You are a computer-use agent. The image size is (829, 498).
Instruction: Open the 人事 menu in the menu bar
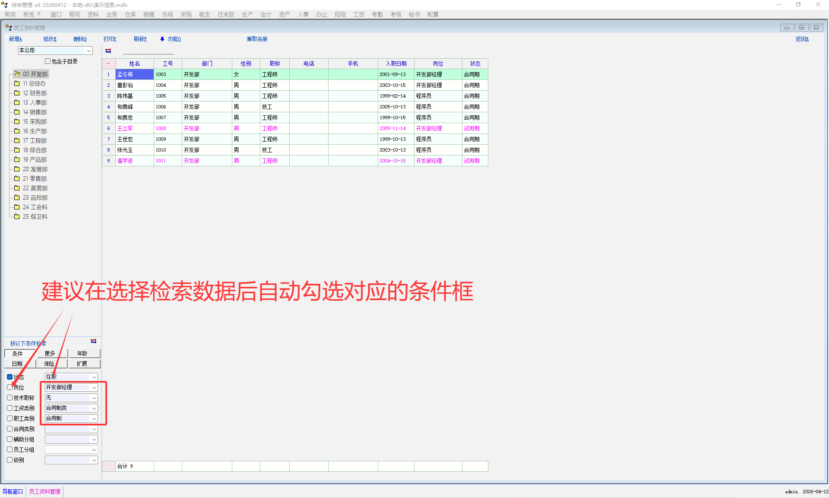pyautogui.click(x=303, y=14)
